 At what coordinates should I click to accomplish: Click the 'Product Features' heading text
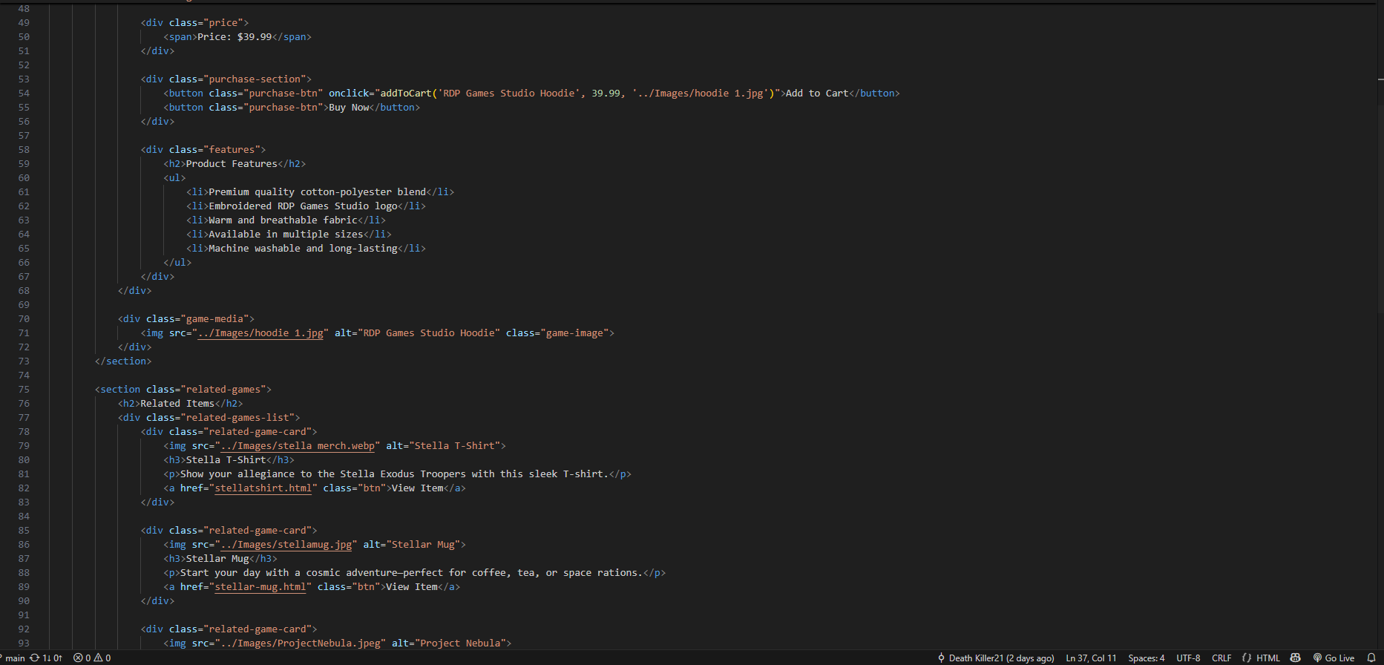pyautogui.click(x=232, y=164)
